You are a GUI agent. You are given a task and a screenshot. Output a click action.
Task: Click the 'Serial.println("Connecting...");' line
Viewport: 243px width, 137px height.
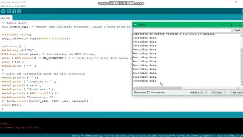[28, 97]
